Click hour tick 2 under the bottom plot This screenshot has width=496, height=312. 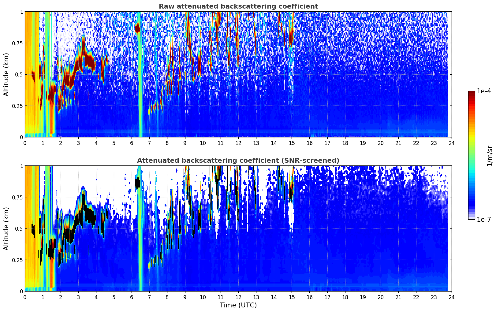coord(61,297)
